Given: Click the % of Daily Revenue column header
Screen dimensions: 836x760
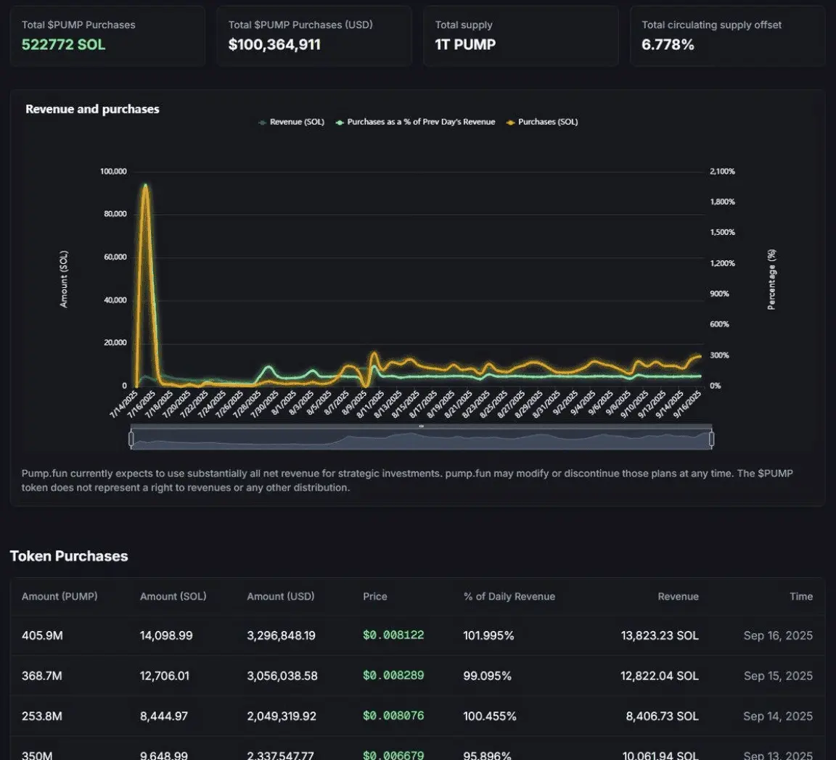Looking at the screenshot, I should 509,596.
